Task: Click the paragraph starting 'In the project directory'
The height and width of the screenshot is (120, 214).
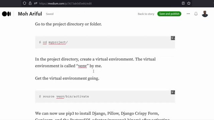Action: [x=95, y=62]
